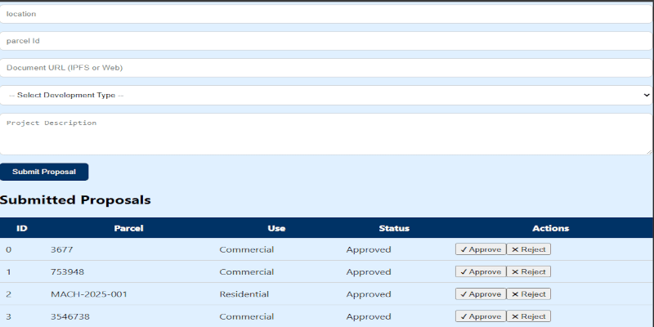Viewport: 654px width, 327px height.
Task: Open the Select Development Type dropdown
Action: 326,95
